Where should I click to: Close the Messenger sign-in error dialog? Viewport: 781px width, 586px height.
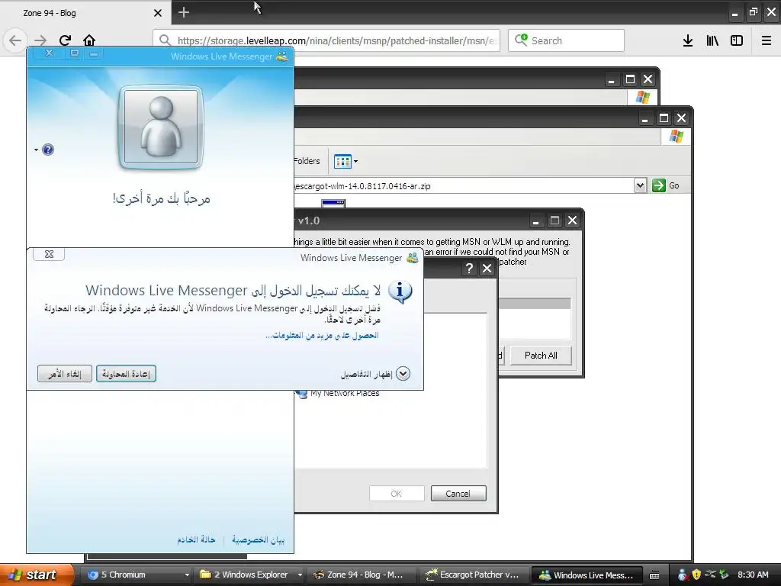(x=49, y=254)
